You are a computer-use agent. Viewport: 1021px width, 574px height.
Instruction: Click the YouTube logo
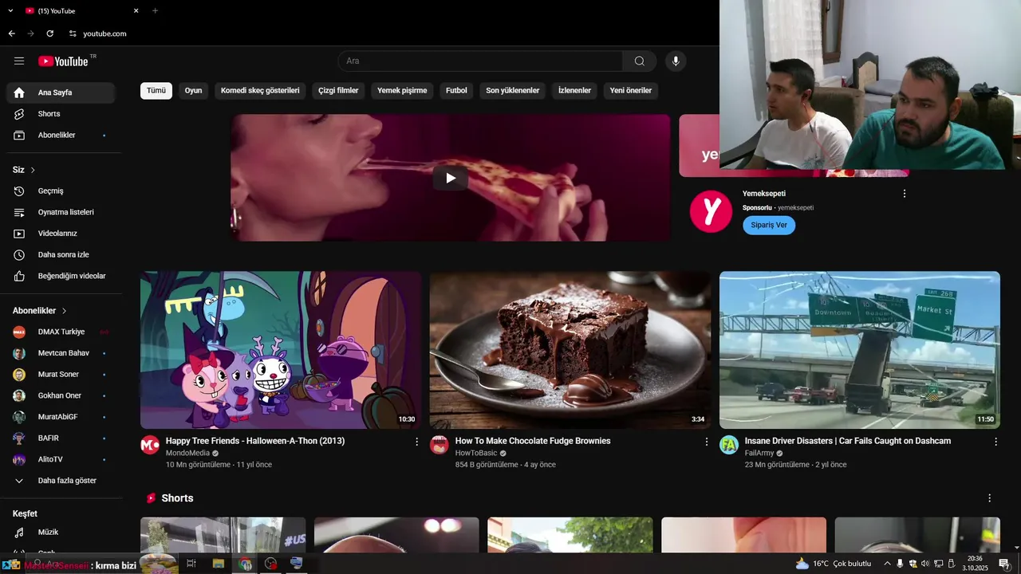click(x=63, y=61)
